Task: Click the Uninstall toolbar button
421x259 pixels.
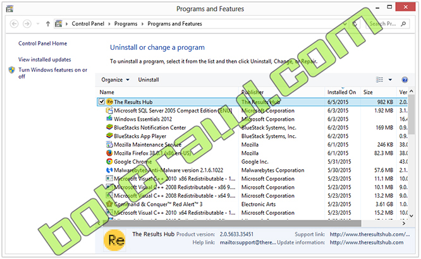Action: [x=149, y=80]
